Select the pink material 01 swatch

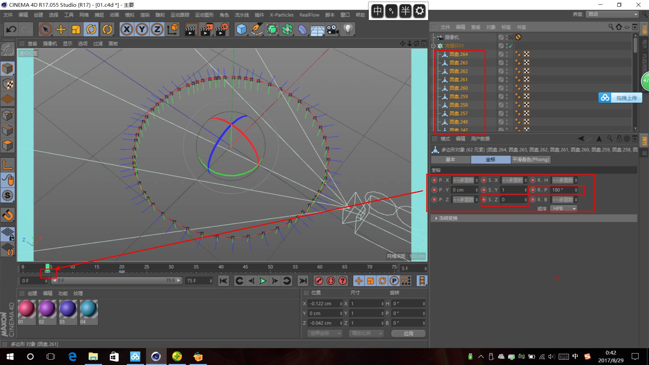point(26,309)
